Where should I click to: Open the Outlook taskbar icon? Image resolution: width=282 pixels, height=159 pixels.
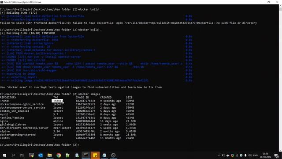tap(41, 155)
